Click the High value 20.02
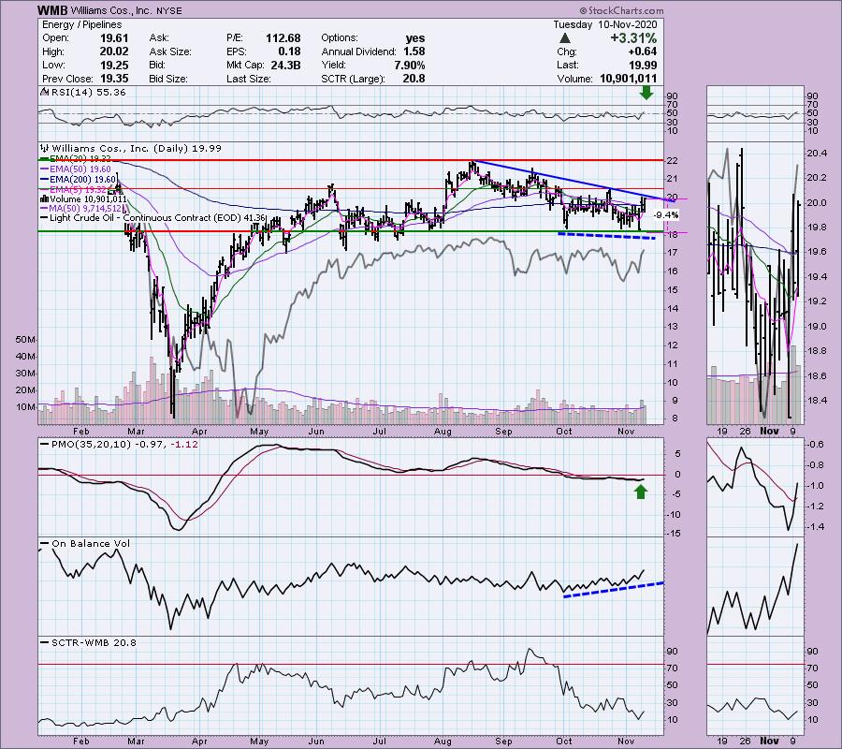This screenshot has width=842, height=749. 114,51
